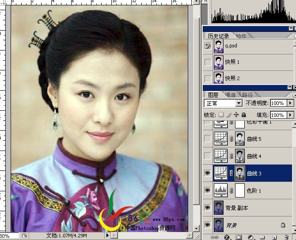Click canvas vertical scrollbar up arrow
This screenshot has height=240, width=296.
click(x=196, y=2)
